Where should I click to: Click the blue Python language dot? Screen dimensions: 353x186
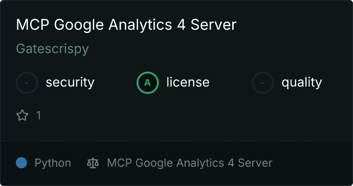[x=21, y=163]
